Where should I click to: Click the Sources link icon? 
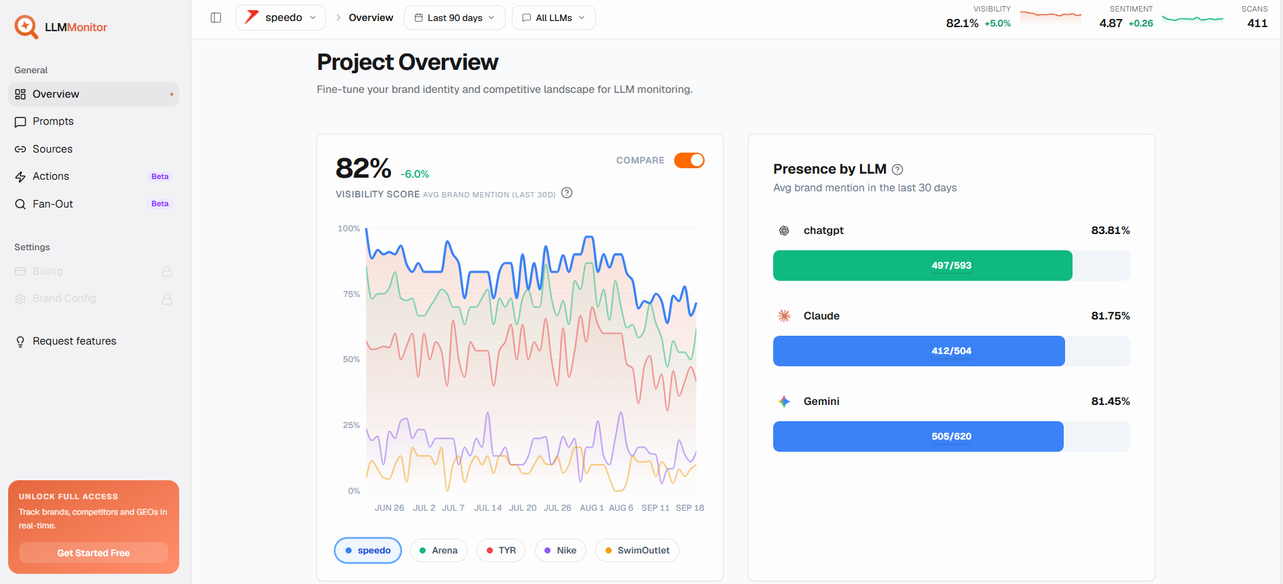pos(20,149)
